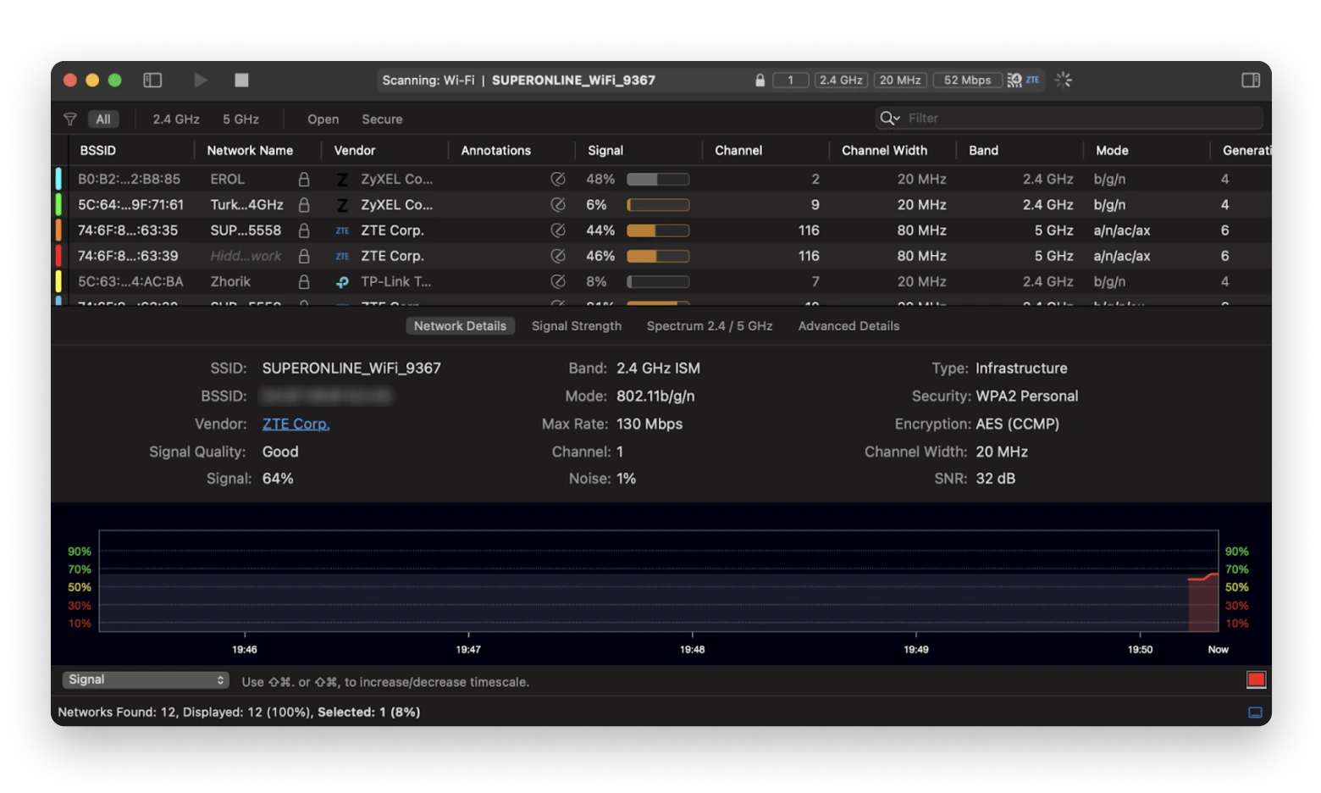This screenshot has width=1321, height=793.
Task: Click the yellow color swatch for Zhorik
Action: (x=58, y=280)
